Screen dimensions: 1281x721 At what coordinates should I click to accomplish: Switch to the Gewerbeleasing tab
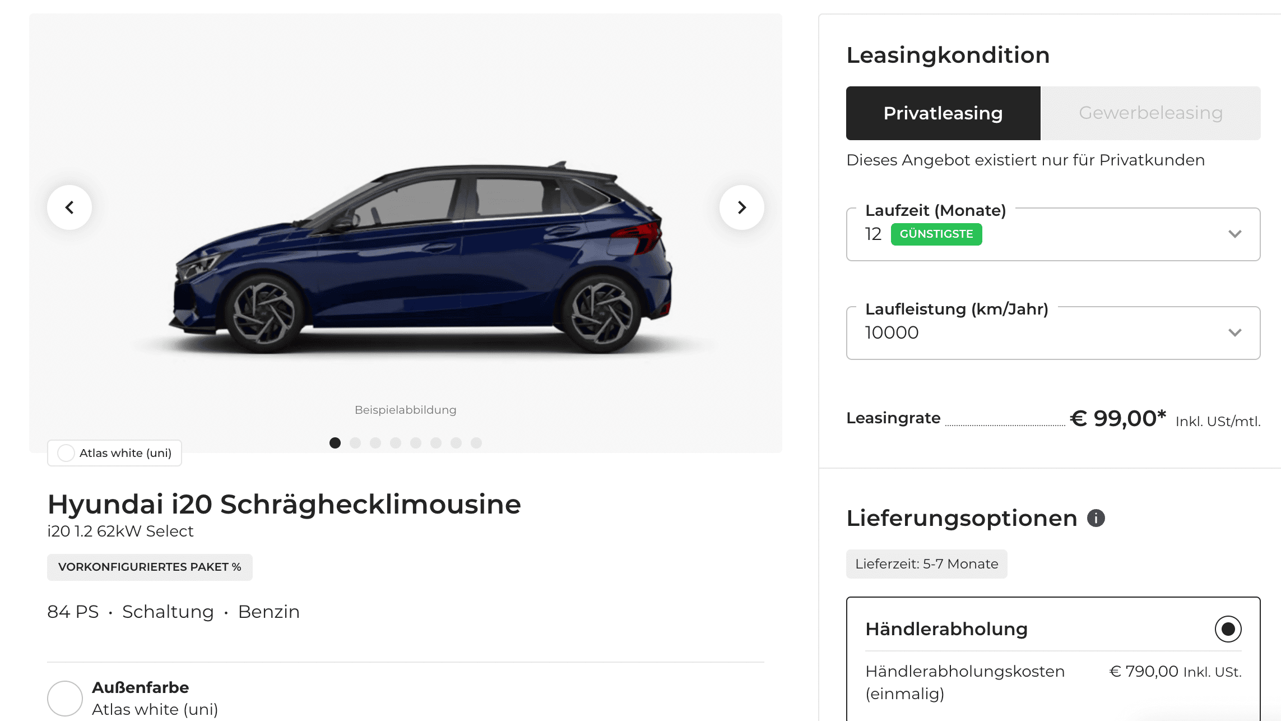click(1151, 113)
